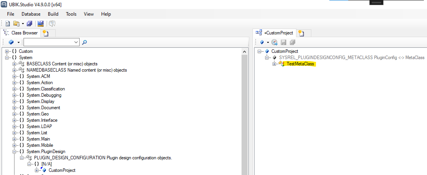Click the database open folder toolbar icon

click(x=16, y=24)
